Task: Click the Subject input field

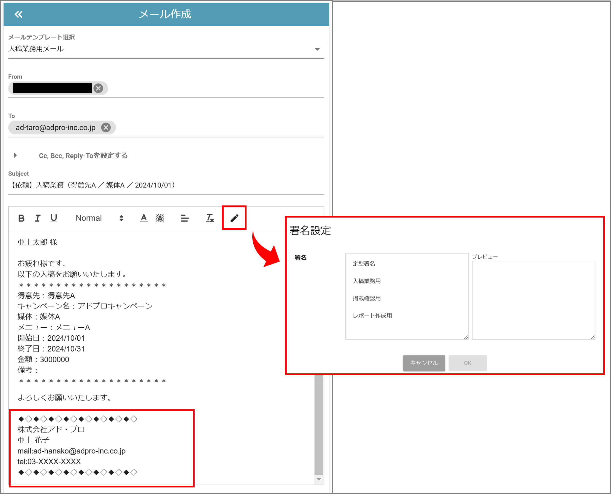Action: [166, 185]
